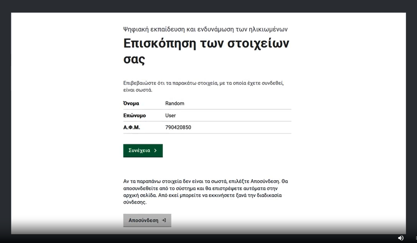Click the logout arrow icon in Αποσύνδεση button

coord(164,220)
